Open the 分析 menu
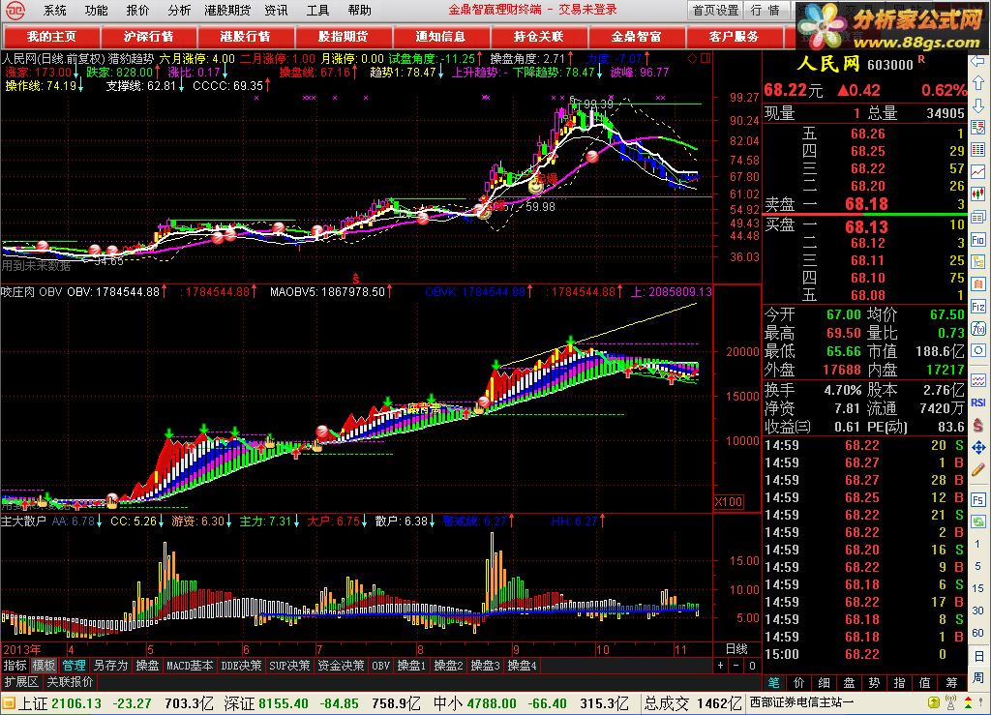 pyautogui.click(x=179, y=10)
